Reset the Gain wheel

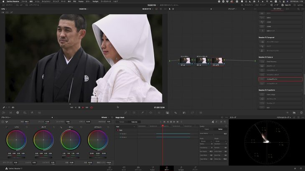point(81,127)
